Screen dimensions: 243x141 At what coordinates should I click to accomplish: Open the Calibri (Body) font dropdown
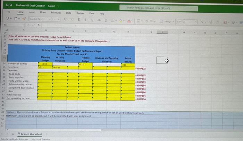click(x=50, y=19)
